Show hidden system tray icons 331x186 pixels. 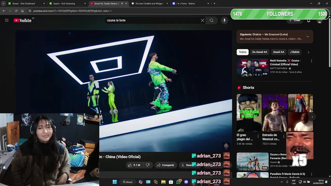[282, 182]
